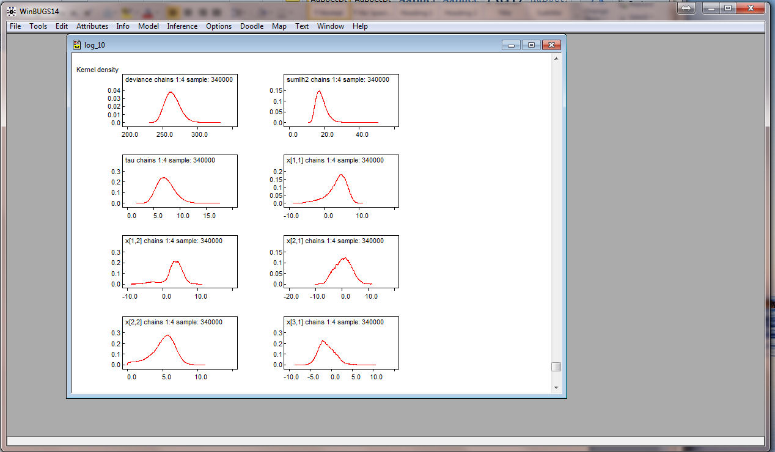Click the scroll up arrow in log_10

556,59
